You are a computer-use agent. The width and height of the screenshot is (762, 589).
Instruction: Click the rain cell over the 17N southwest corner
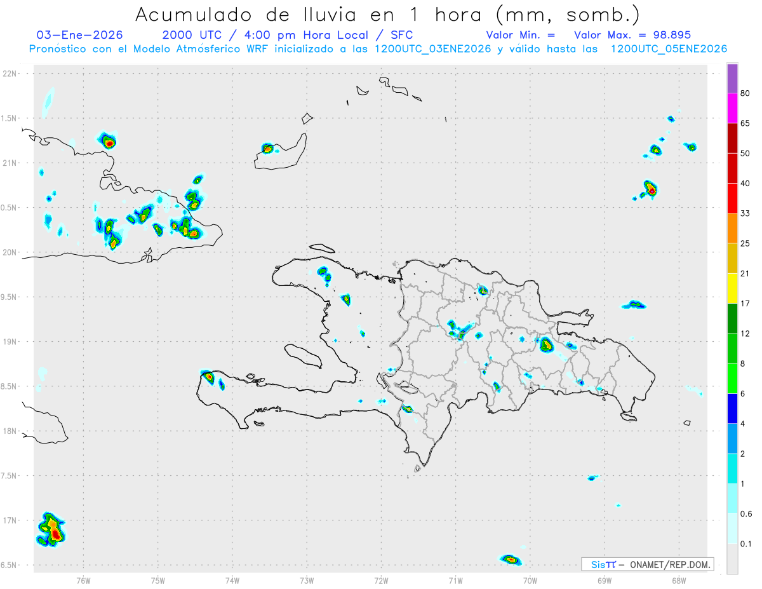(52, 529)
